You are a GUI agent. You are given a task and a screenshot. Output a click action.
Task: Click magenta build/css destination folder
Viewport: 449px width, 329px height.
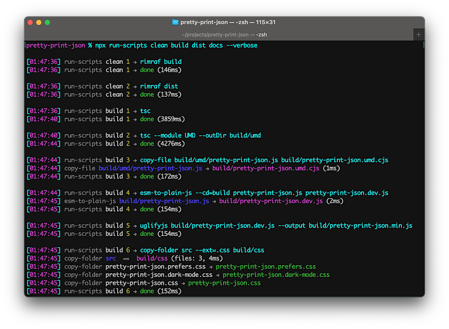tap(152, 258)
